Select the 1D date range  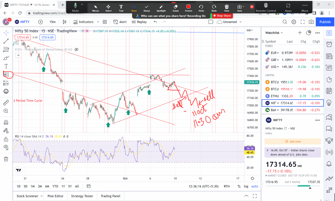coord(19,186)
